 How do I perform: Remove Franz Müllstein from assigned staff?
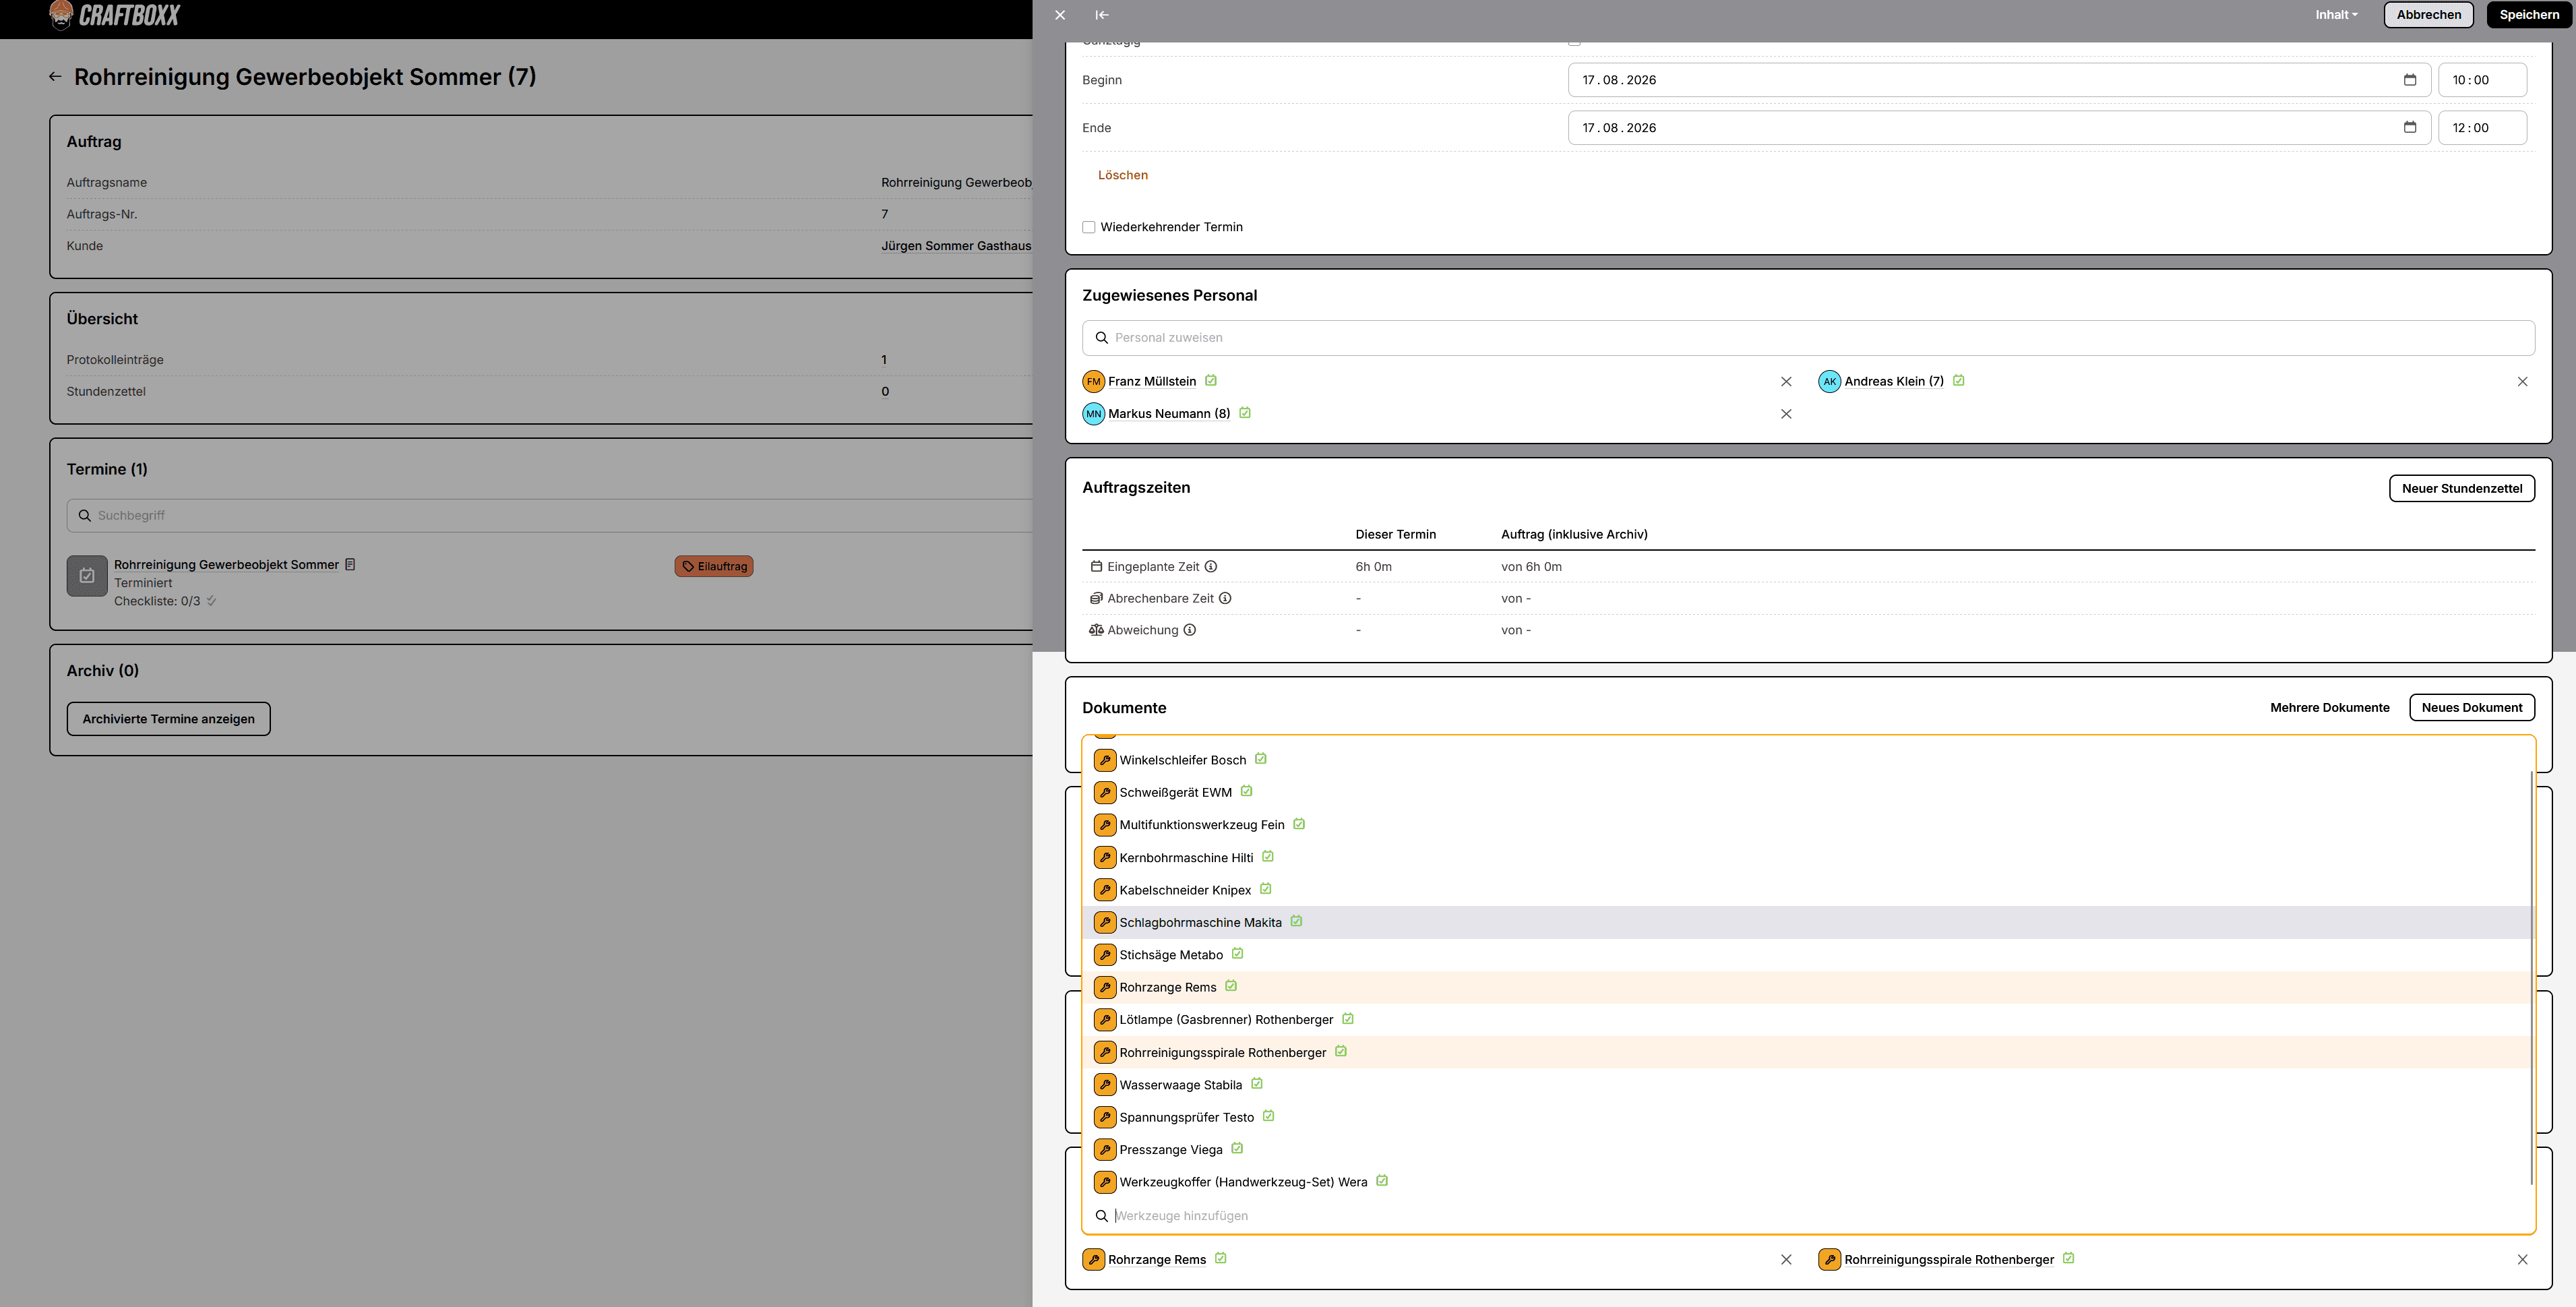click(1786, 381)
